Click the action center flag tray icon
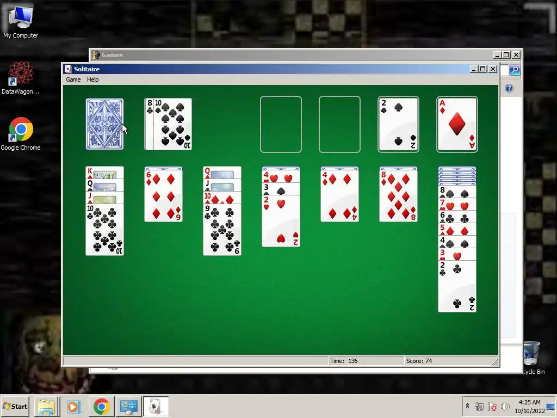The height and width of the screenshot is (418, 557). tap(492, 406)
